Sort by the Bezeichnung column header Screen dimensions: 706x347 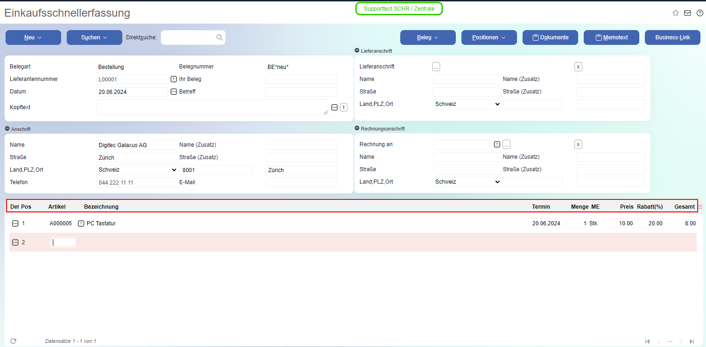pyautogui.click(x=101, y=207)
